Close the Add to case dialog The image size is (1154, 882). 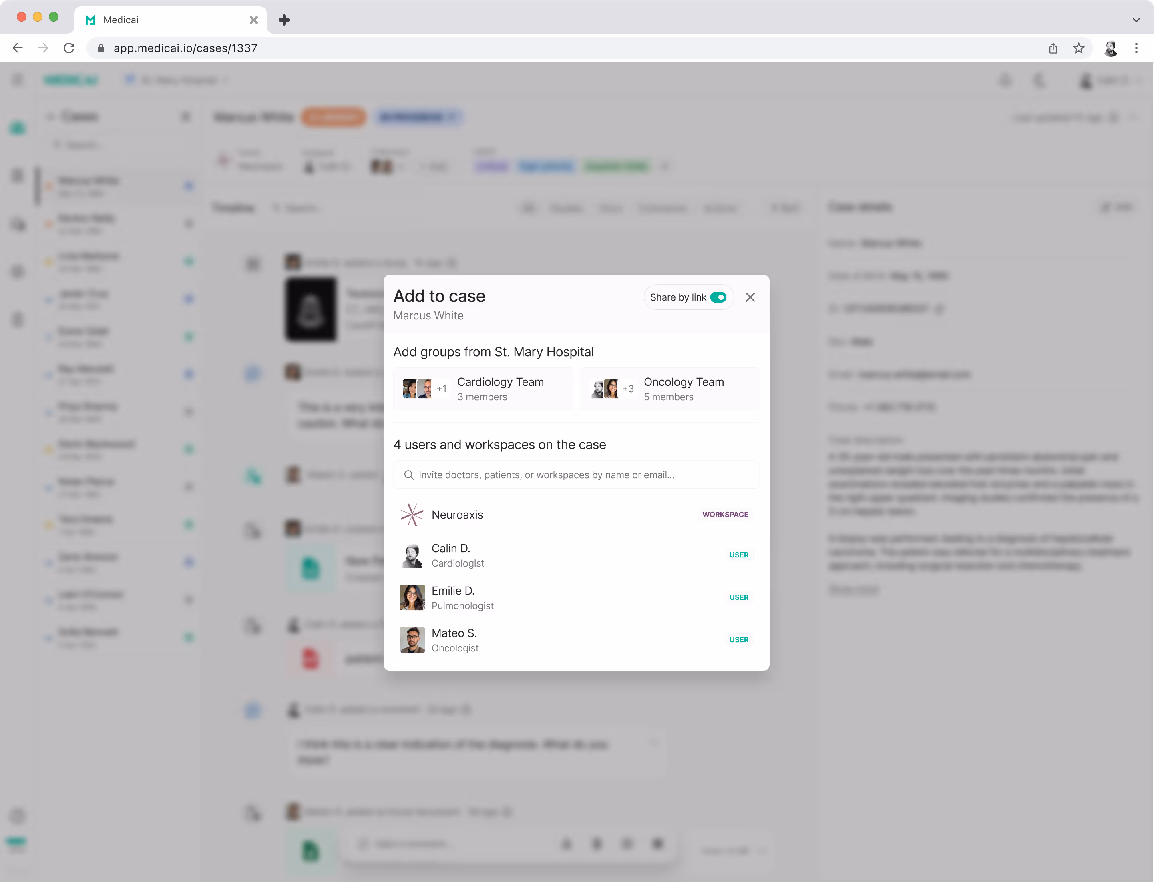tap(750, 297)
